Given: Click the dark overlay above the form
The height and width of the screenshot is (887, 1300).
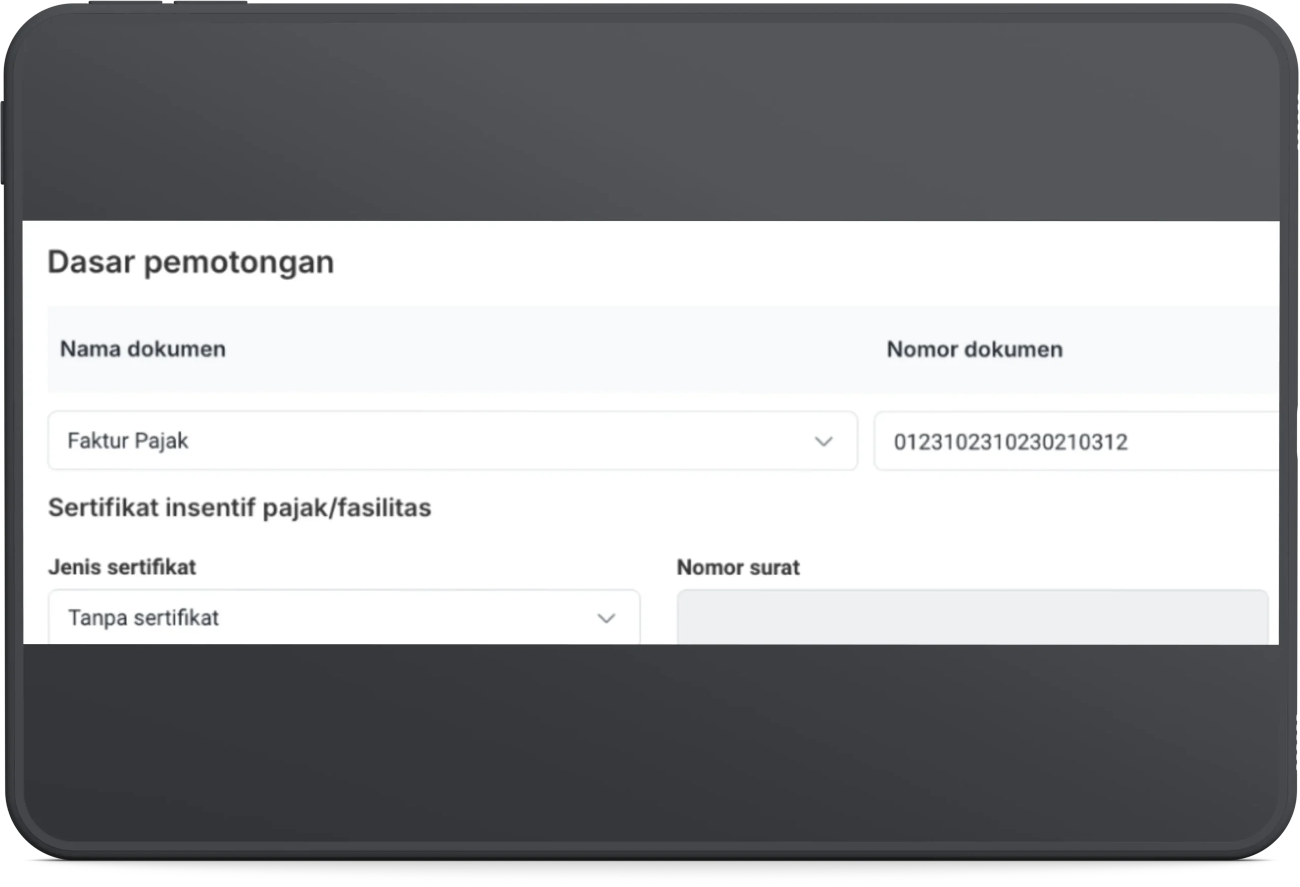Looking at the screenshot, I should coord(649,123).
